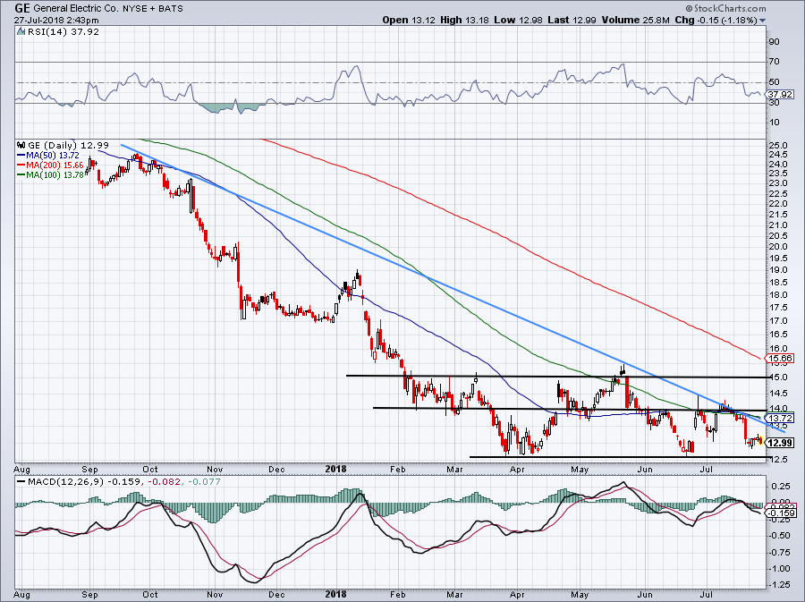Click the 16.5 price axis label

pyautogui.click(x=778, y=335)
